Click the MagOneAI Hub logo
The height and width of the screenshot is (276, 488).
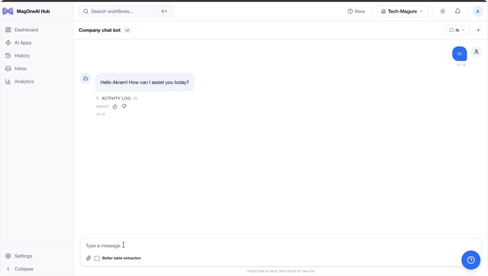point(8,11)
